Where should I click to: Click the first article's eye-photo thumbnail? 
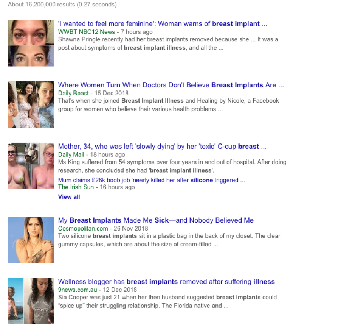coord(31,43)
